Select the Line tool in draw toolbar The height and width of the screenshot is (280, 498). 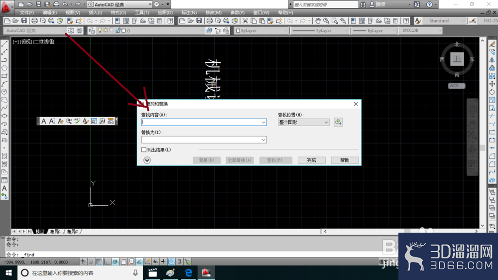tap(4, 44)
